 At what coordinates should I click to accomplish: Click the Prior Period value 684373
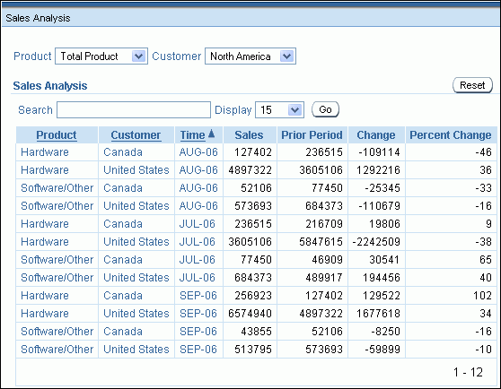324,206
